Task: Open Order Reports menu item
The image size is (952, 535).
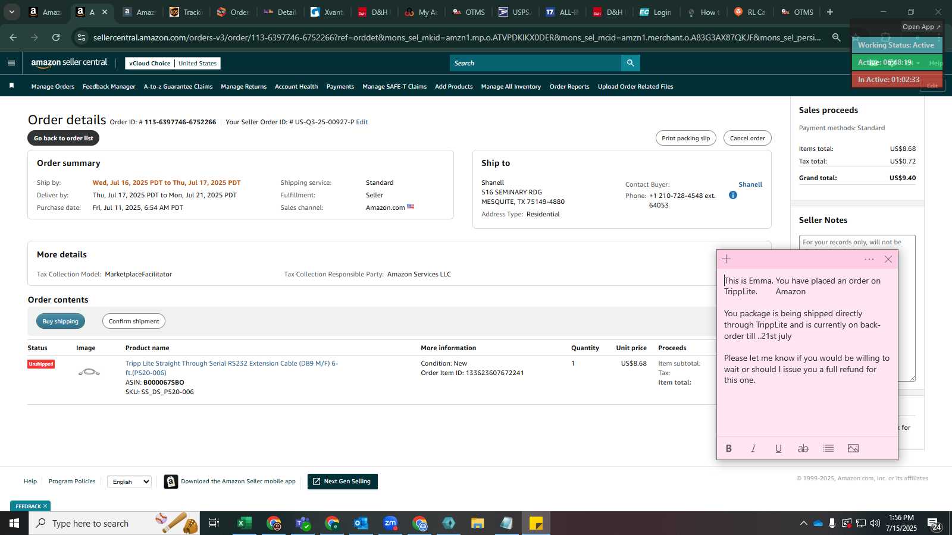Action: click(x=569, y=87)
